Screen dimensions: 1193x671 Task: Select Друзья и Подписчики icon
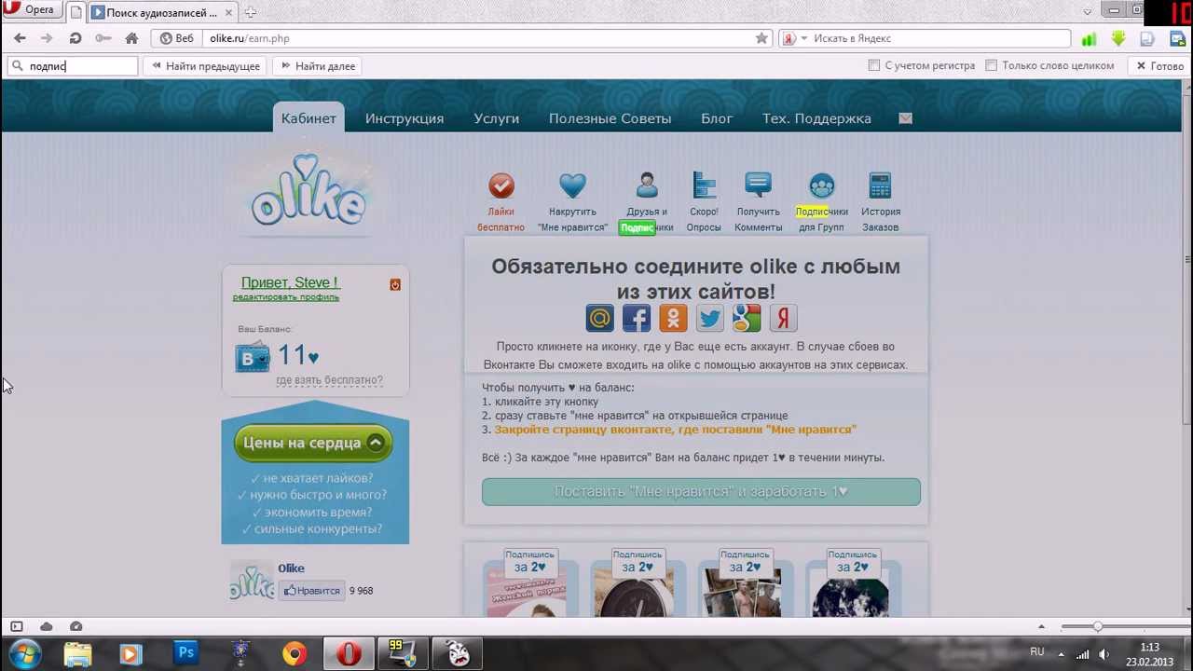click(x=647, y=185)
